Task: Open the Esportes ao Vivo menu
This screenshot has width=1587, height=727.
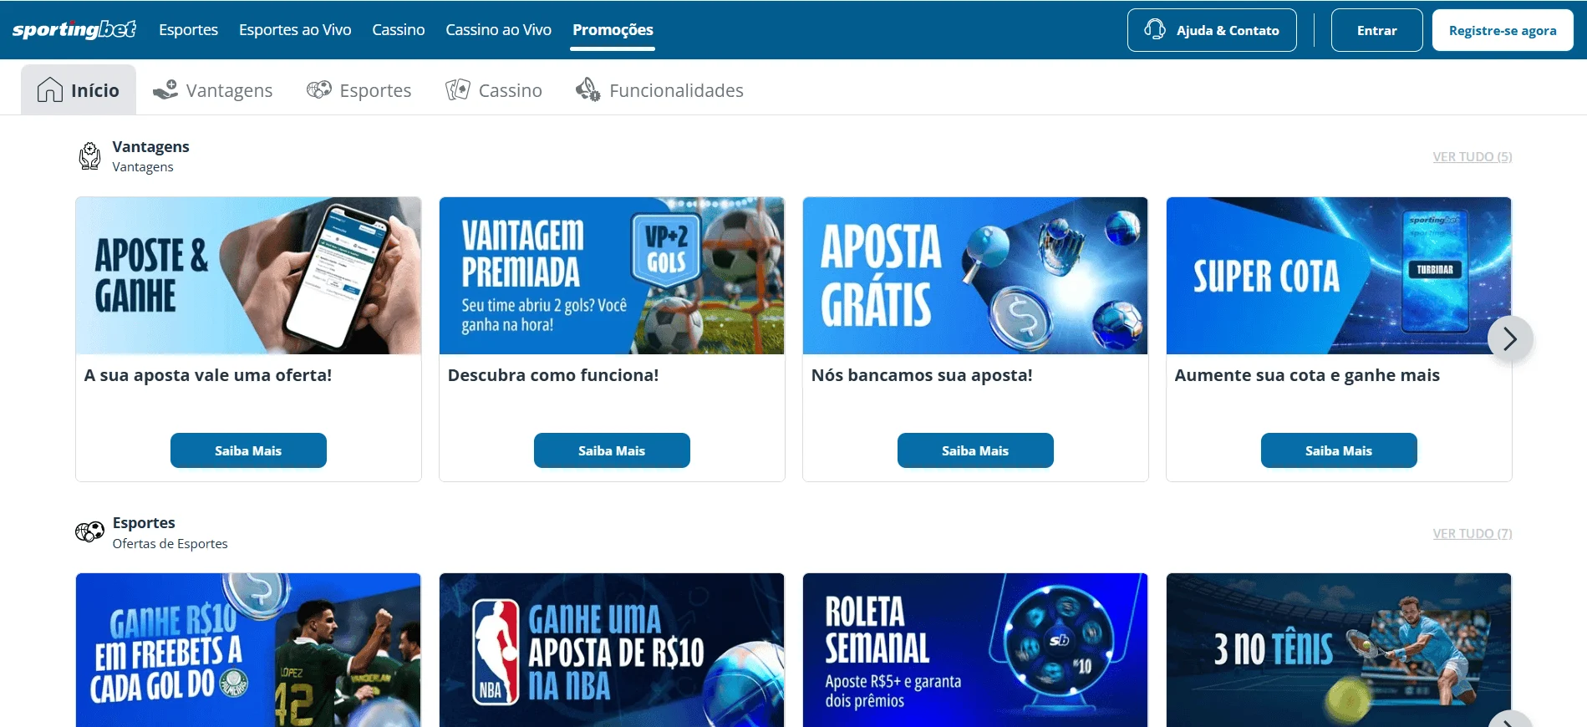Action: [x=295, y=30]
